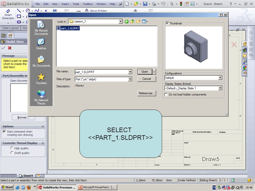Open Favorites star in places bar
Viewport: 255px width, 191px height.
pyautogui.click(x=41, y=79)
